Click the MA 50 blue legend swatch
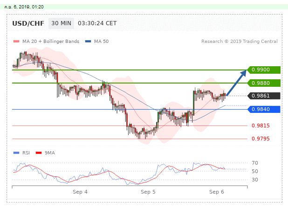Image resolution: width=288 pixels, height=209 pixels. tap(88, 42)
